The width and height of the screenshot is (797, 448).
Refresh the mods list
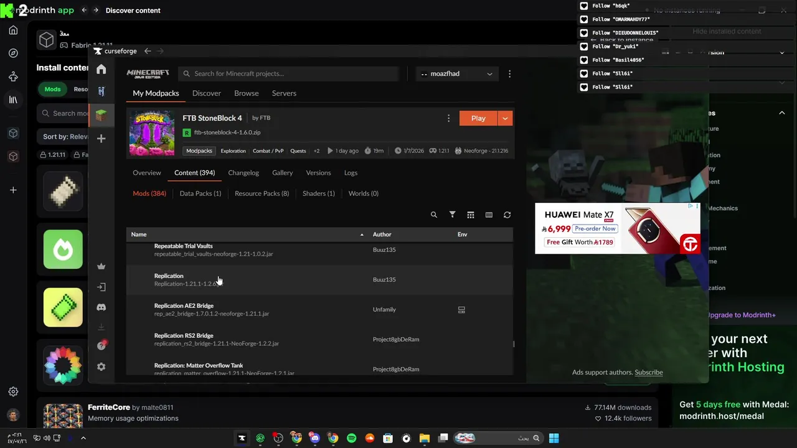tap(507, 215)
